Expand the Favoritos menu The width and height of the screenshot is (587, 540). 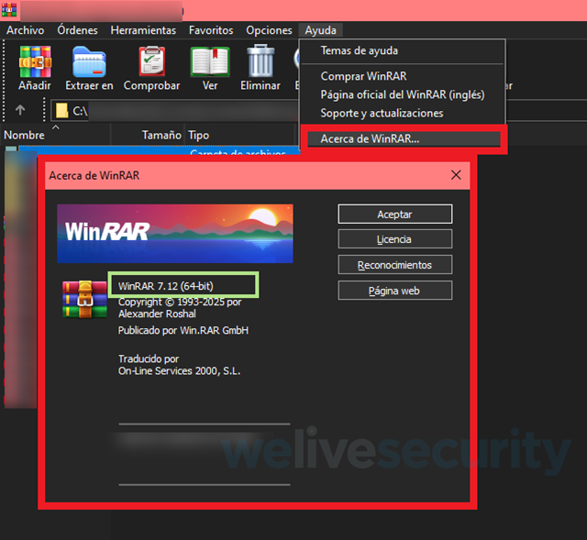(x=211, y=30)
